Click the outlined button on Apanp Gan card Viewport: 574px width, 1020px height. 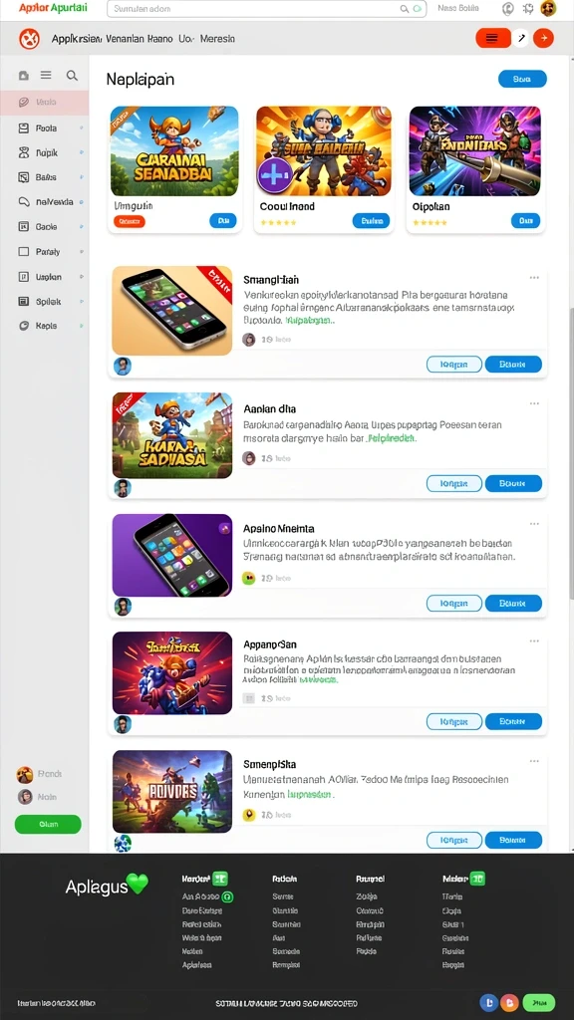[x=454, y=721]
